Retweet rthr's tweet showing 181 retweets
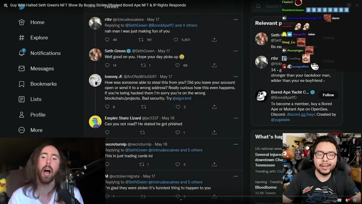Image resolution: width=362 pixels, height=204 pixels. pyautogui.click(x=141, y=40)
